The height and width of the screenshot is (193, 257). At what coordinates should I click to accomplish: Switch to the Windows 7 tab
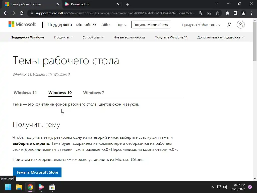click(94, 92)
